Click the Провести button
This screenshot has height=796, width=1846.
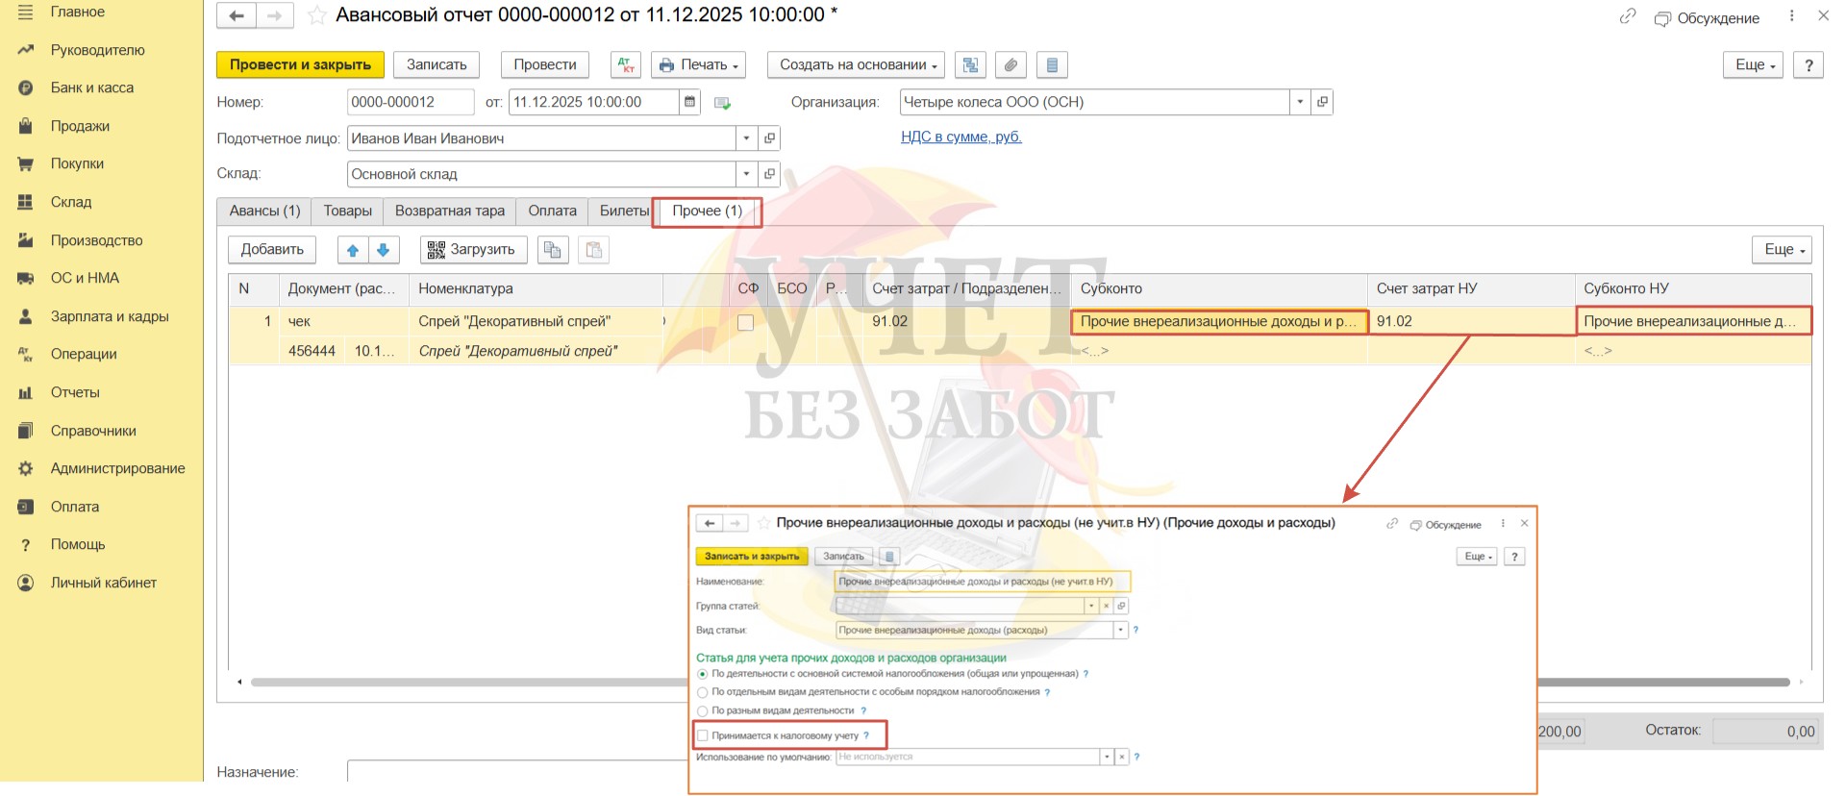pyautogui.click(x=545, y=64)
